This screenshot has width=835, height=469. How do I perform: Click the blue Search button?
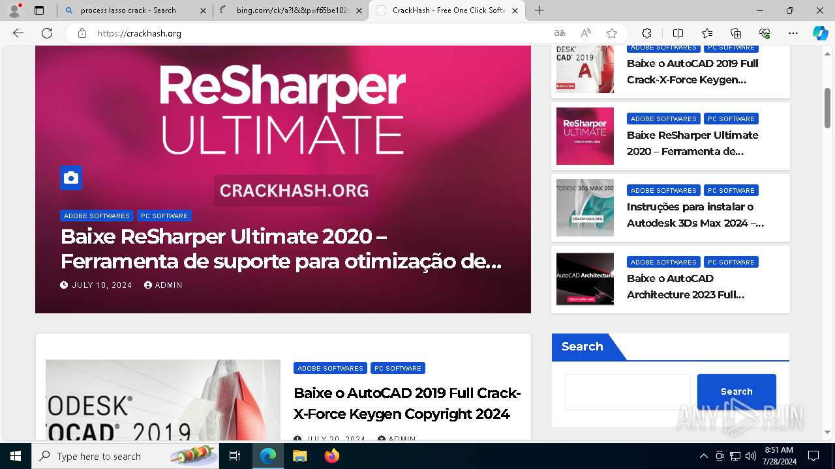click(736, 391)
